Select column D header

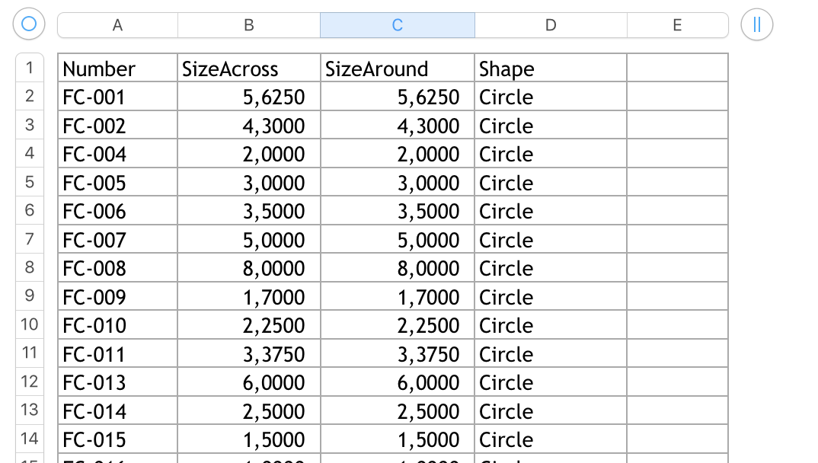pos(551,25)
